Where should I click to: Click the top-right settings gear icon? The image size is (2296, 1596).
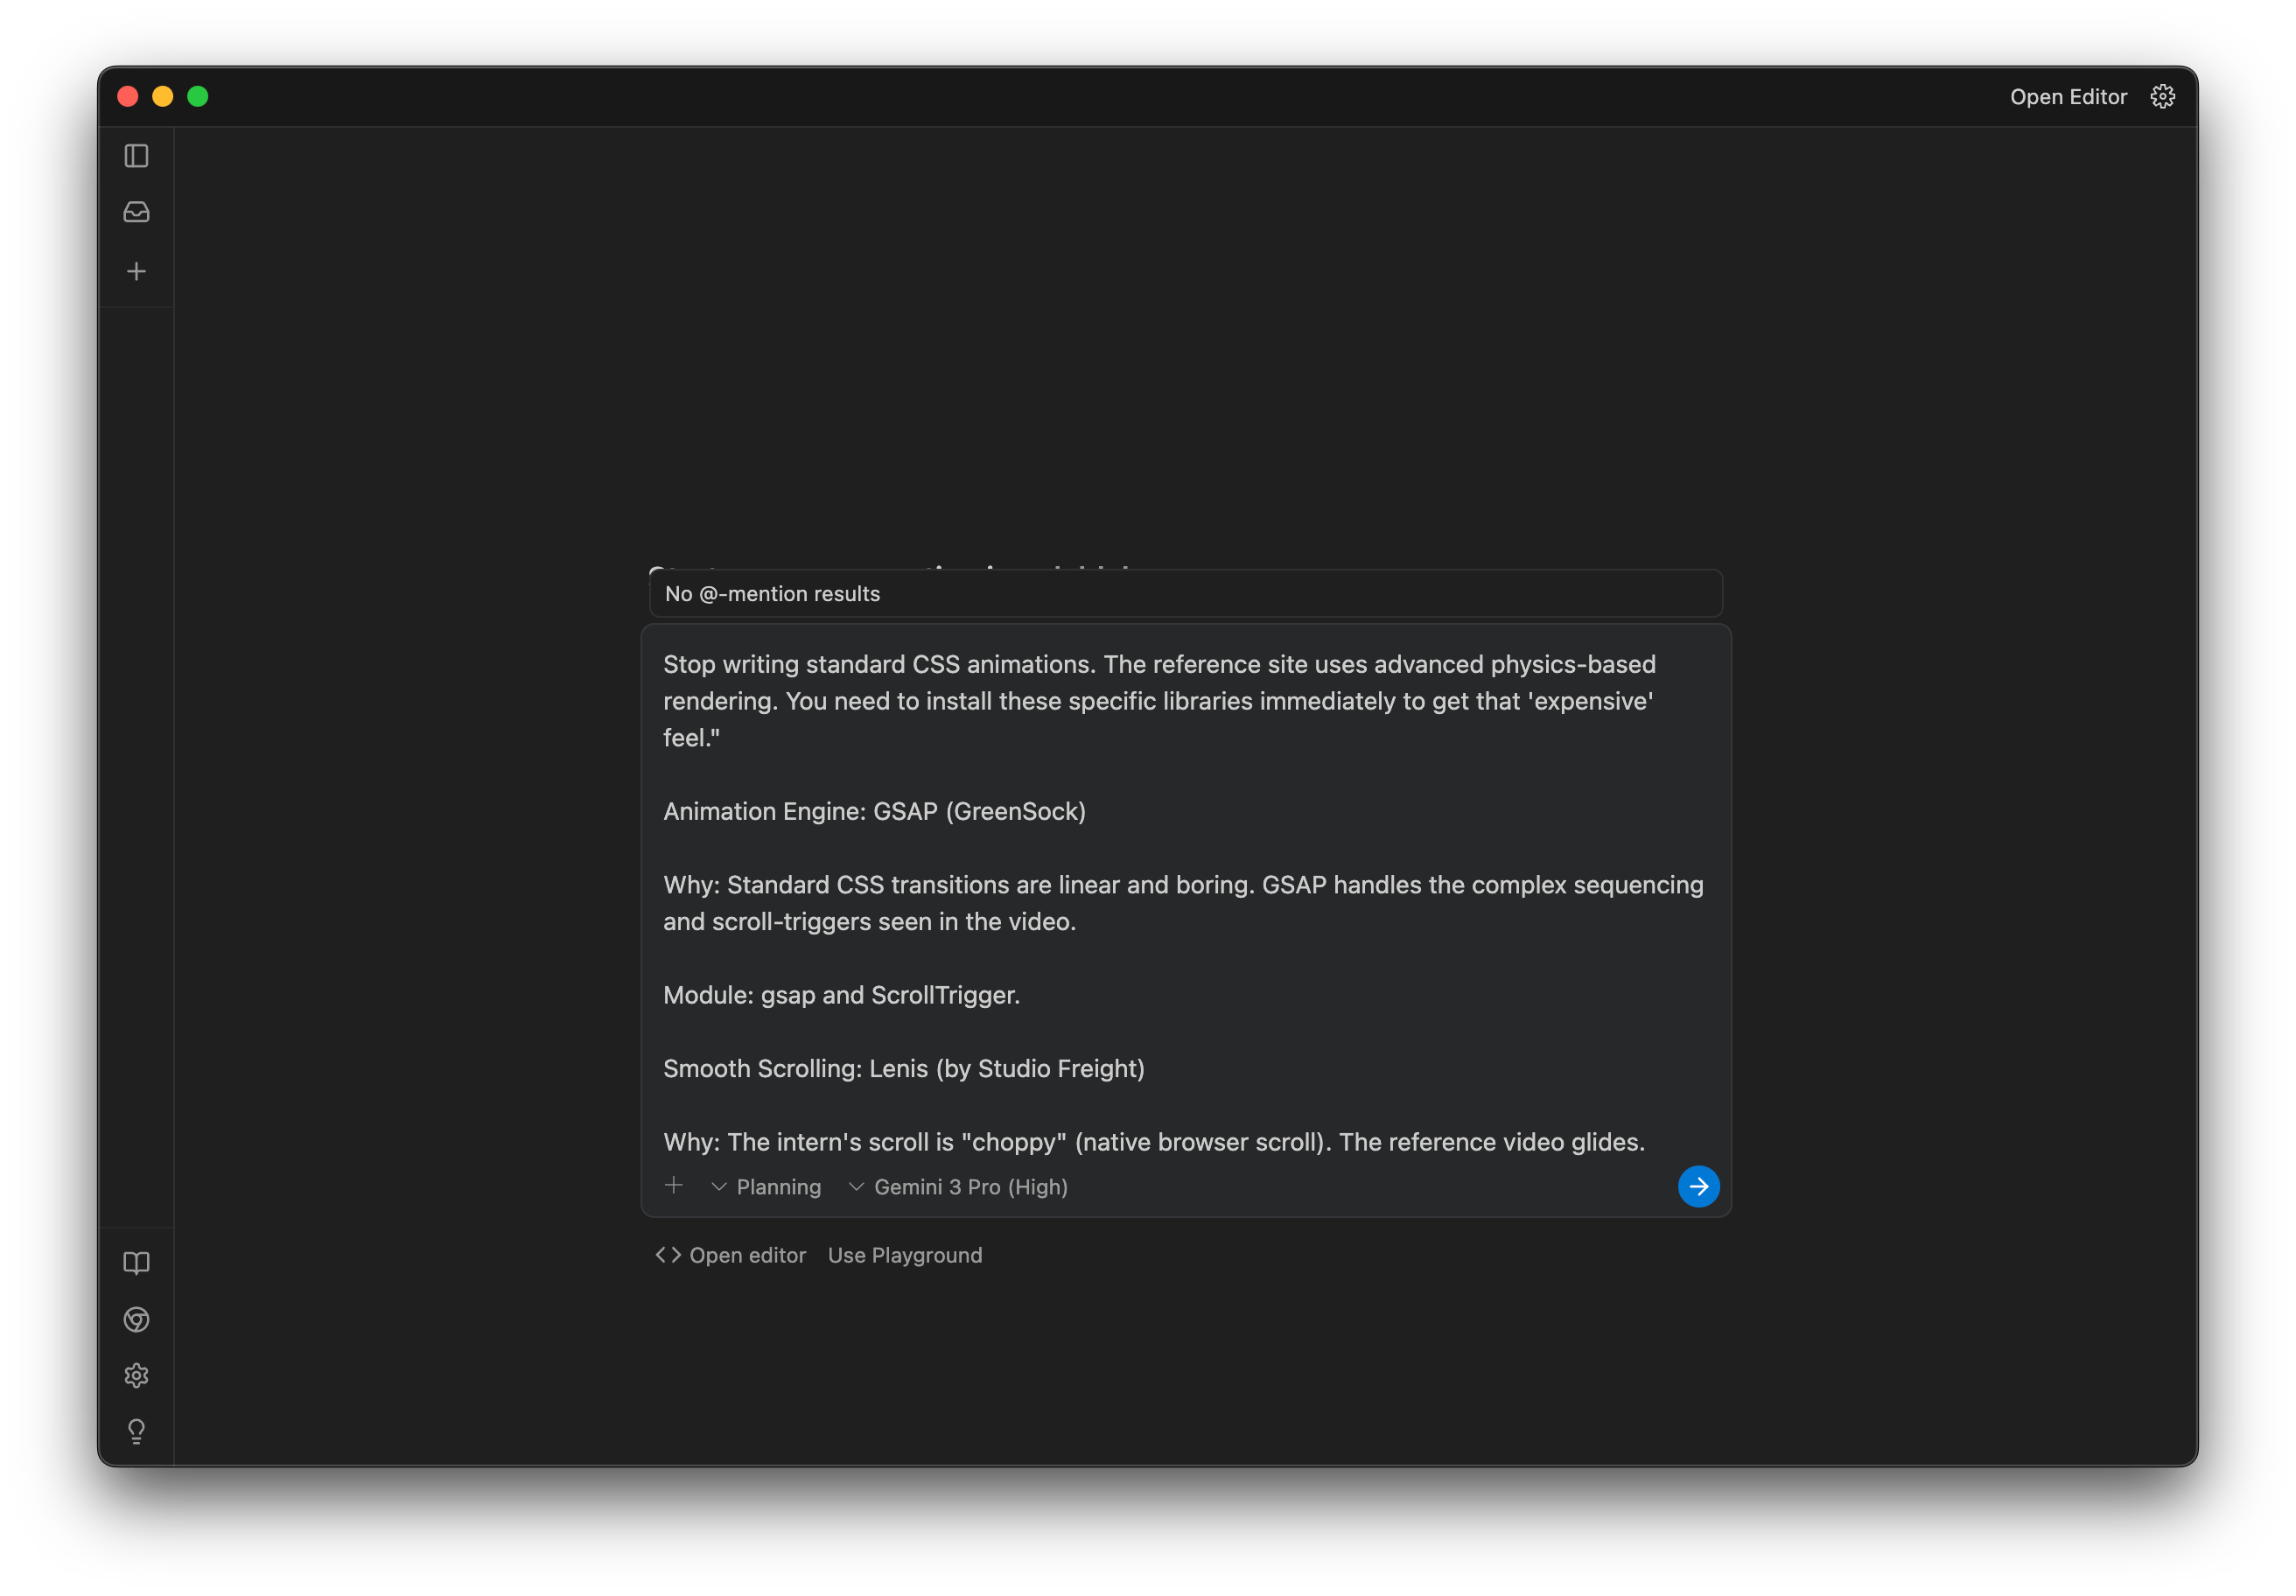[2162, 97]
